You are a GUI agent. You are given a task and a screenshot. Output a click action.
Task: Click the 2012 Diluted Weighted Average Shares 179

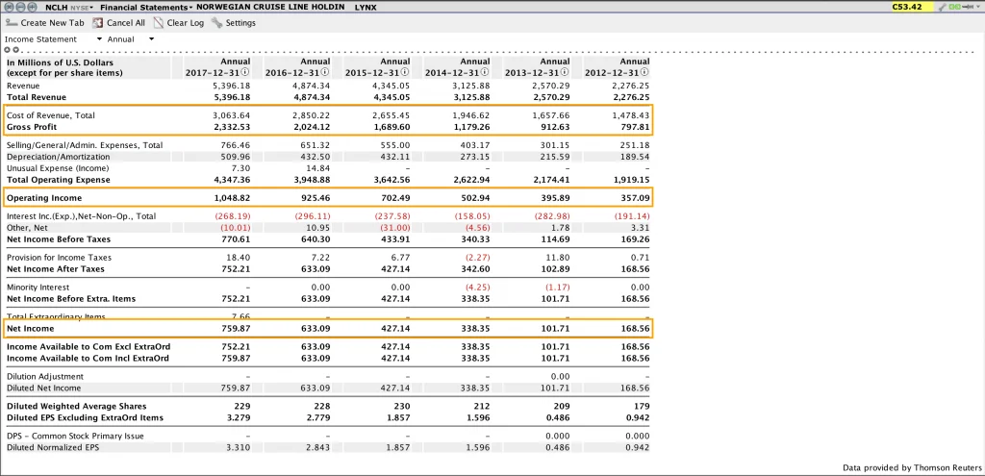pos(642,407)
